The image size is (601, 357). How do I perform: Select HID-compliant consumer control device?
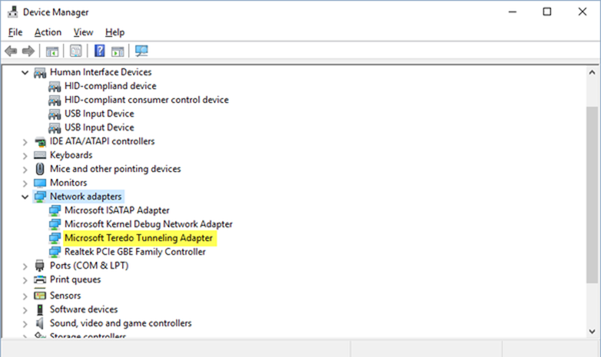tap(147, 100)
